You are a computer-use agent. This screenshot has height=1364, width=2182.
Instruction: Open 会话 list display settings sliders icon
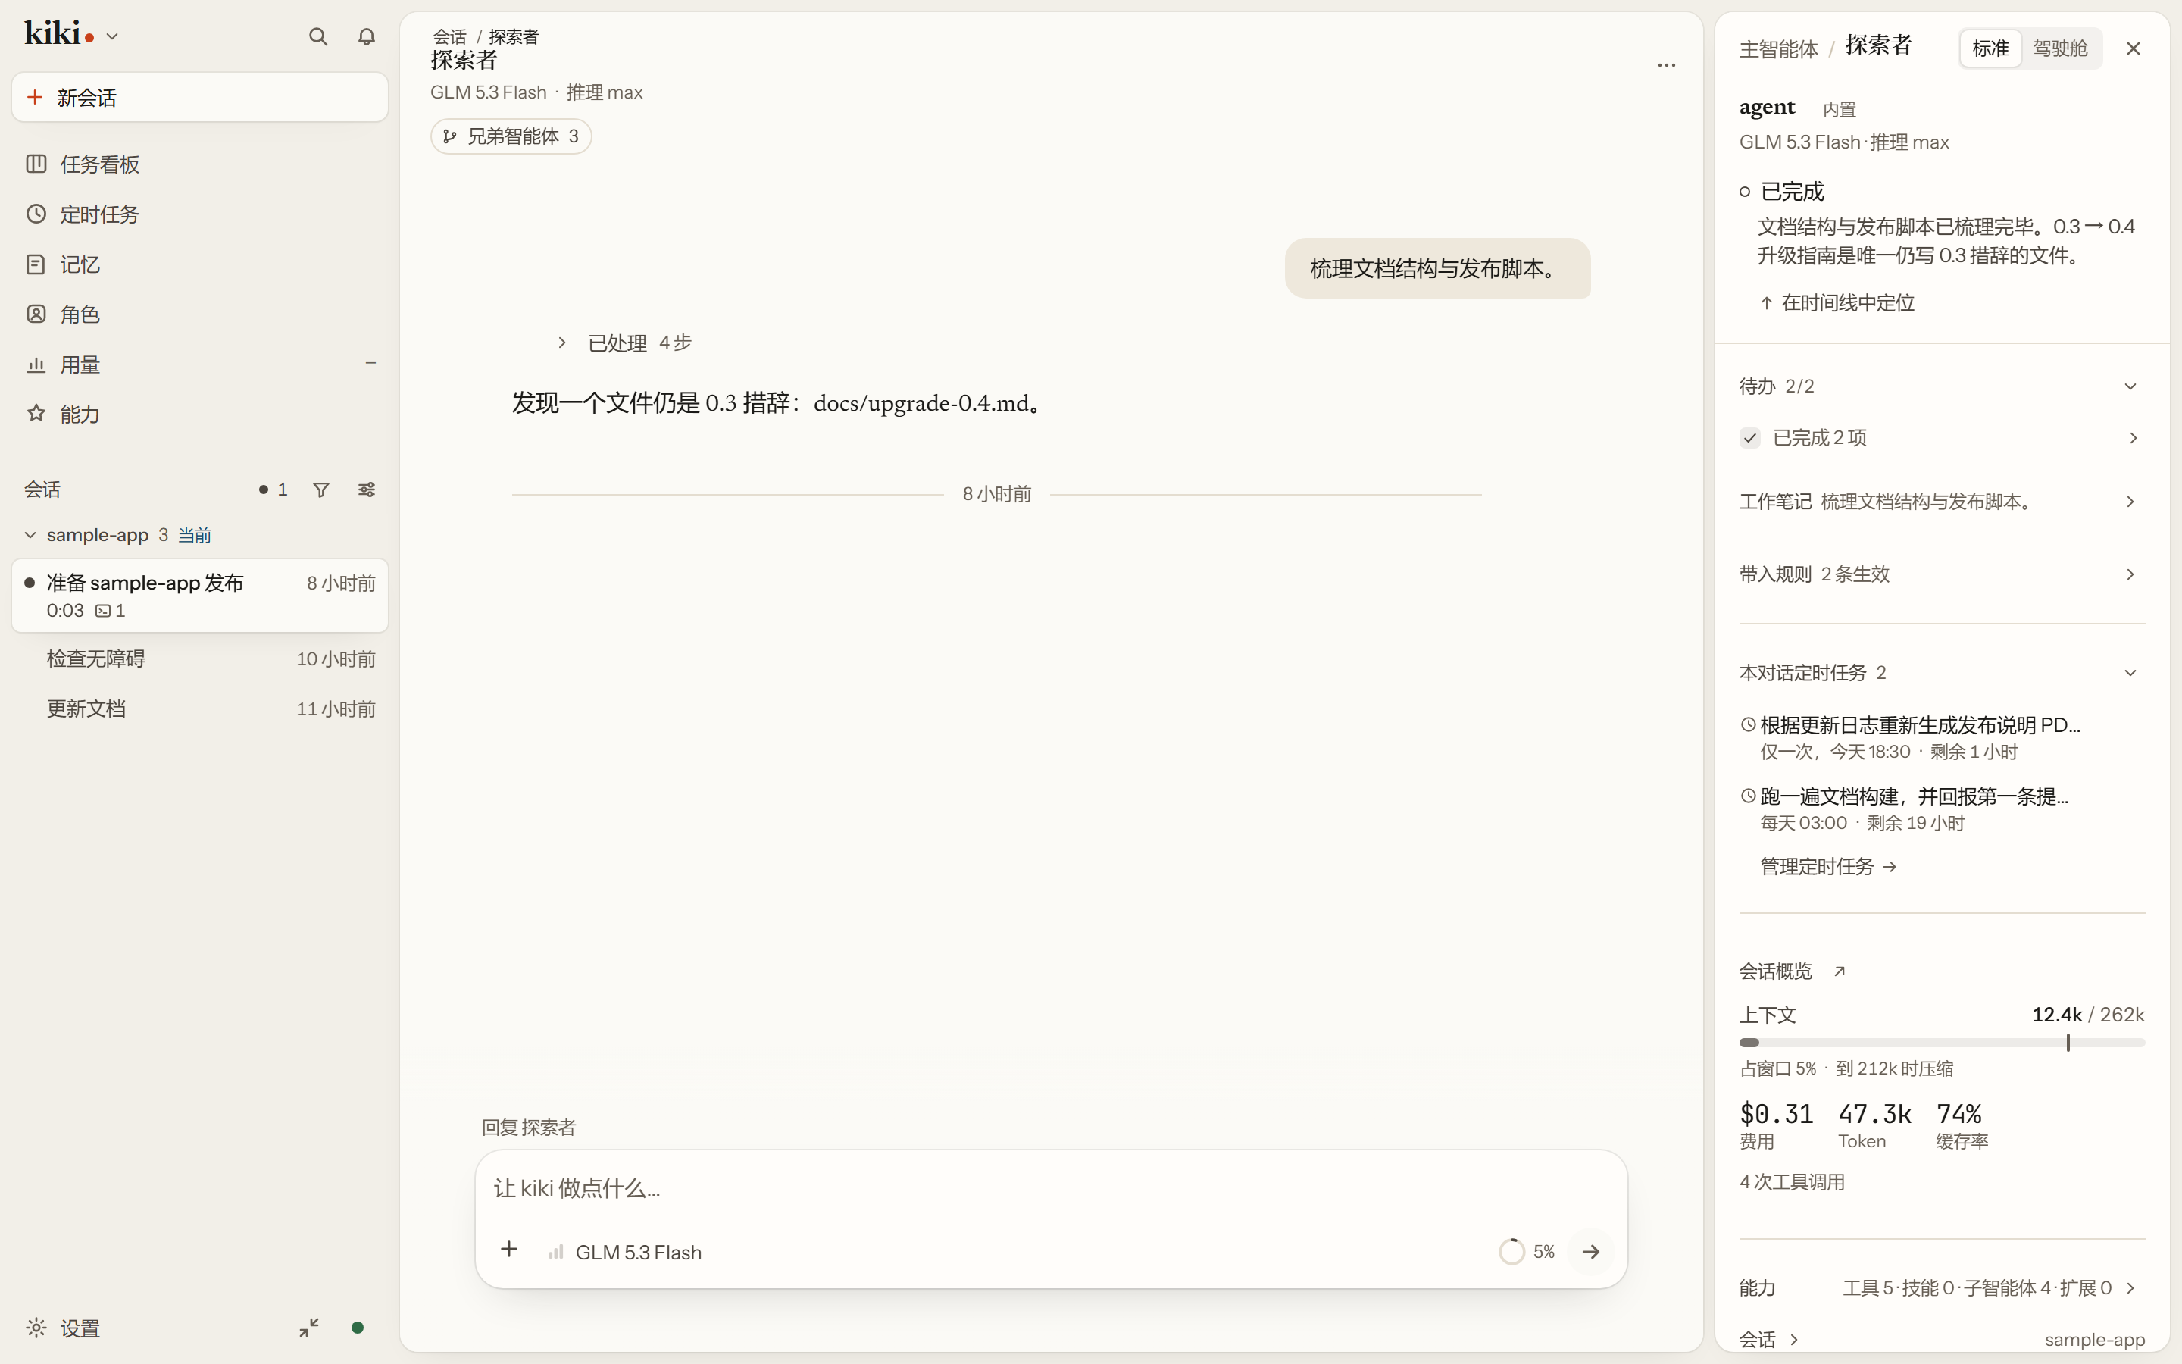point(366,490)
